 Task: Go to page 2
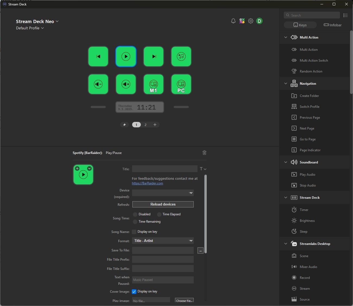click(145, 125)
